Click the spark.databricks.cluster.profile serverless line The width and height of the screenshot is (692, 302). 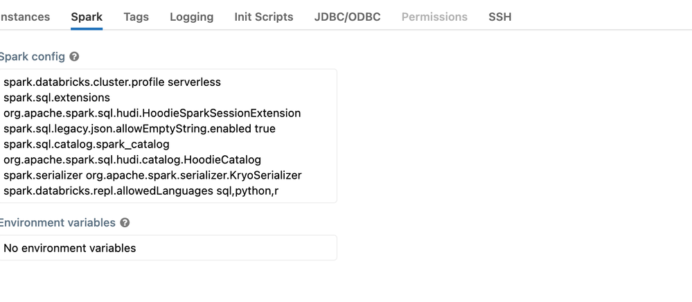[112, 82]
